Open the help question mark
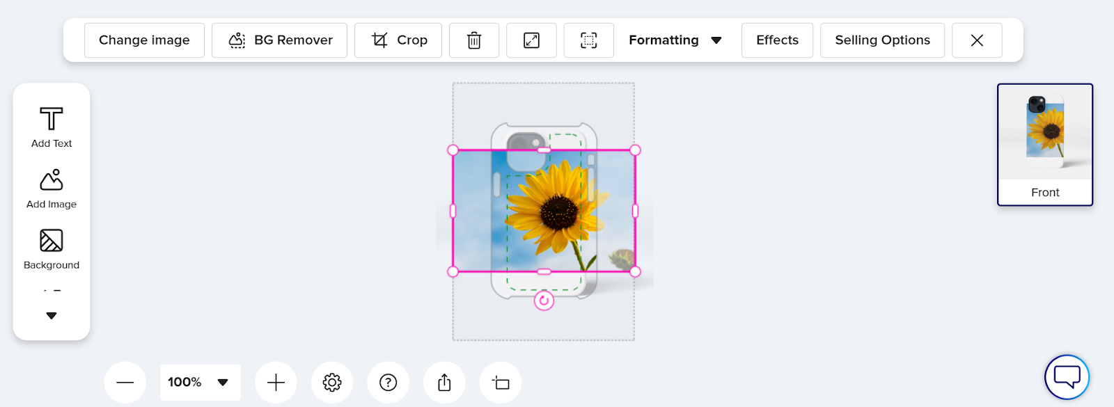The image size is (1114, 407). tap(389, 382)
